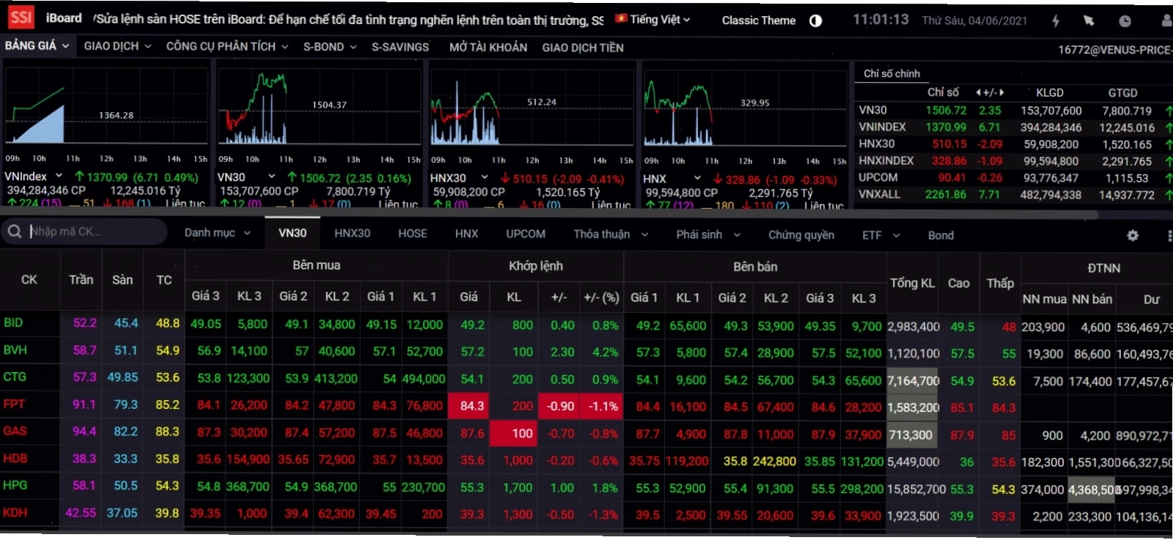Click the cursor pointer icon in header

(1089, 21)
